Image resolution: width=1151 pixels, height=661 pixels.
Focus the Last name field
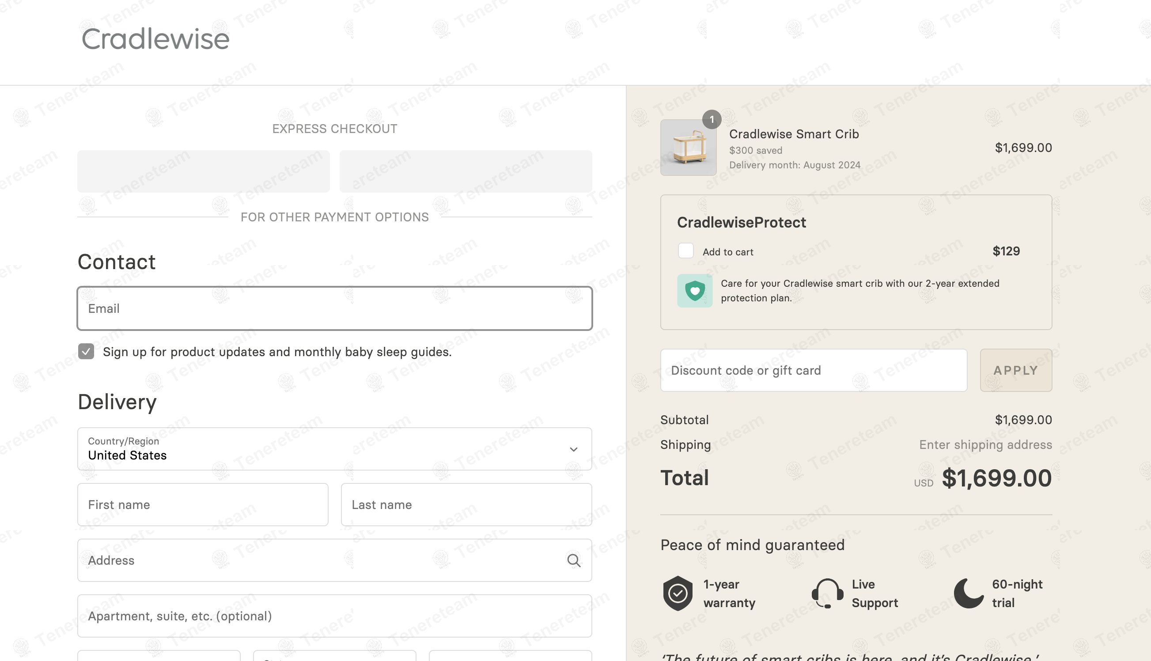pyautogui.click(x=466, y=505)
